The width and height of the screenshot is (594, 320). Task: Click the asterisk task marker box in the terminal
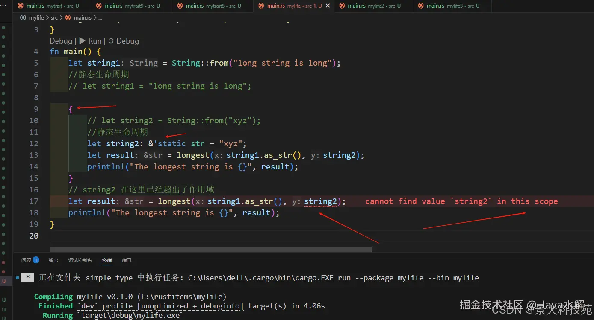tap(27, 278)
